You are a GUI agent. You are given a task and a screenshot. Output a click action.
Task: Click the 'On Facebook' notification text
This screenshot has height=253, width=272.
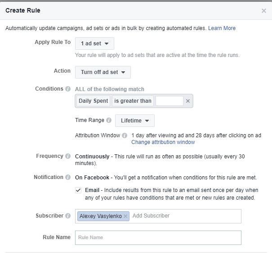pyautogui.click(x=92, y=178)
